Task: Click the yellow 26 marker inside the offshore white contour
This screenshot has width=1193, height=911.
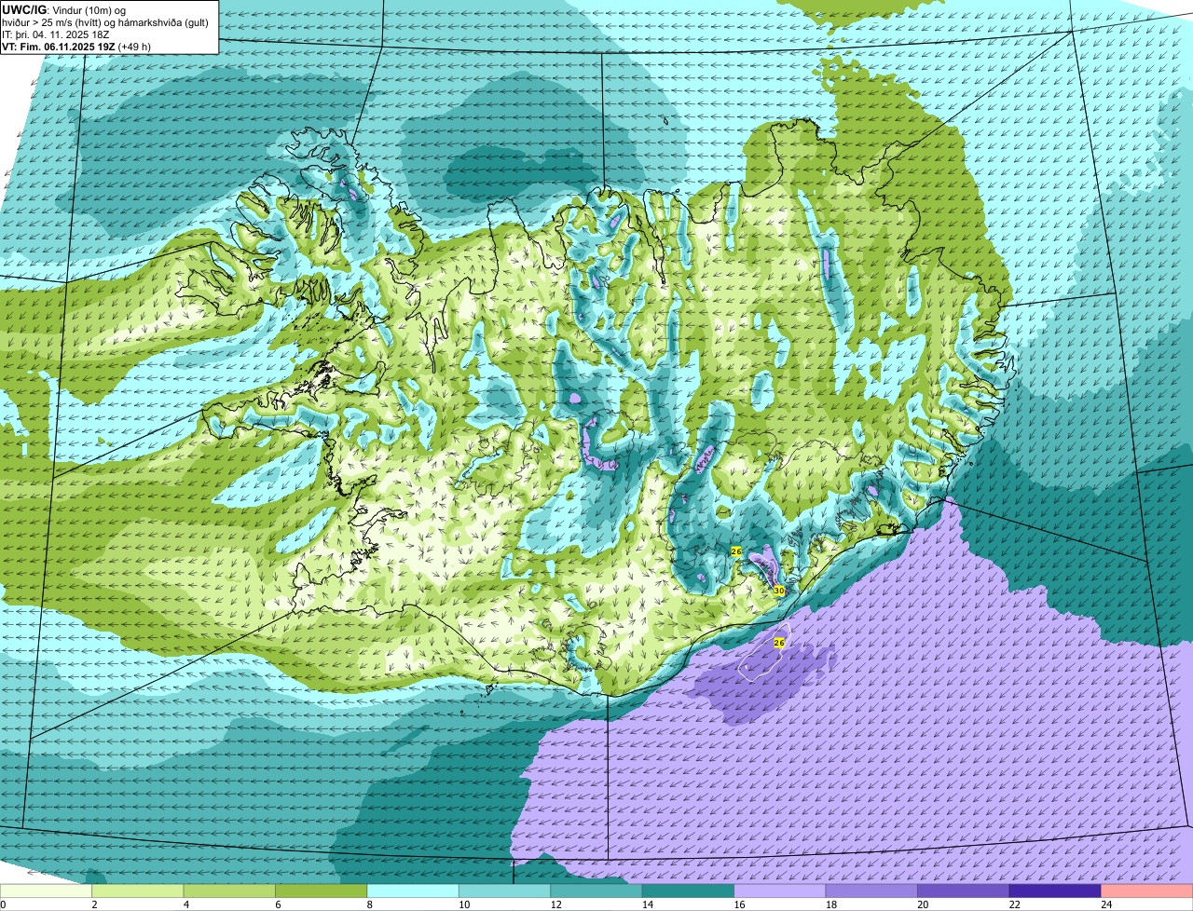Action: pyautogui.click(x=779, y=643)
